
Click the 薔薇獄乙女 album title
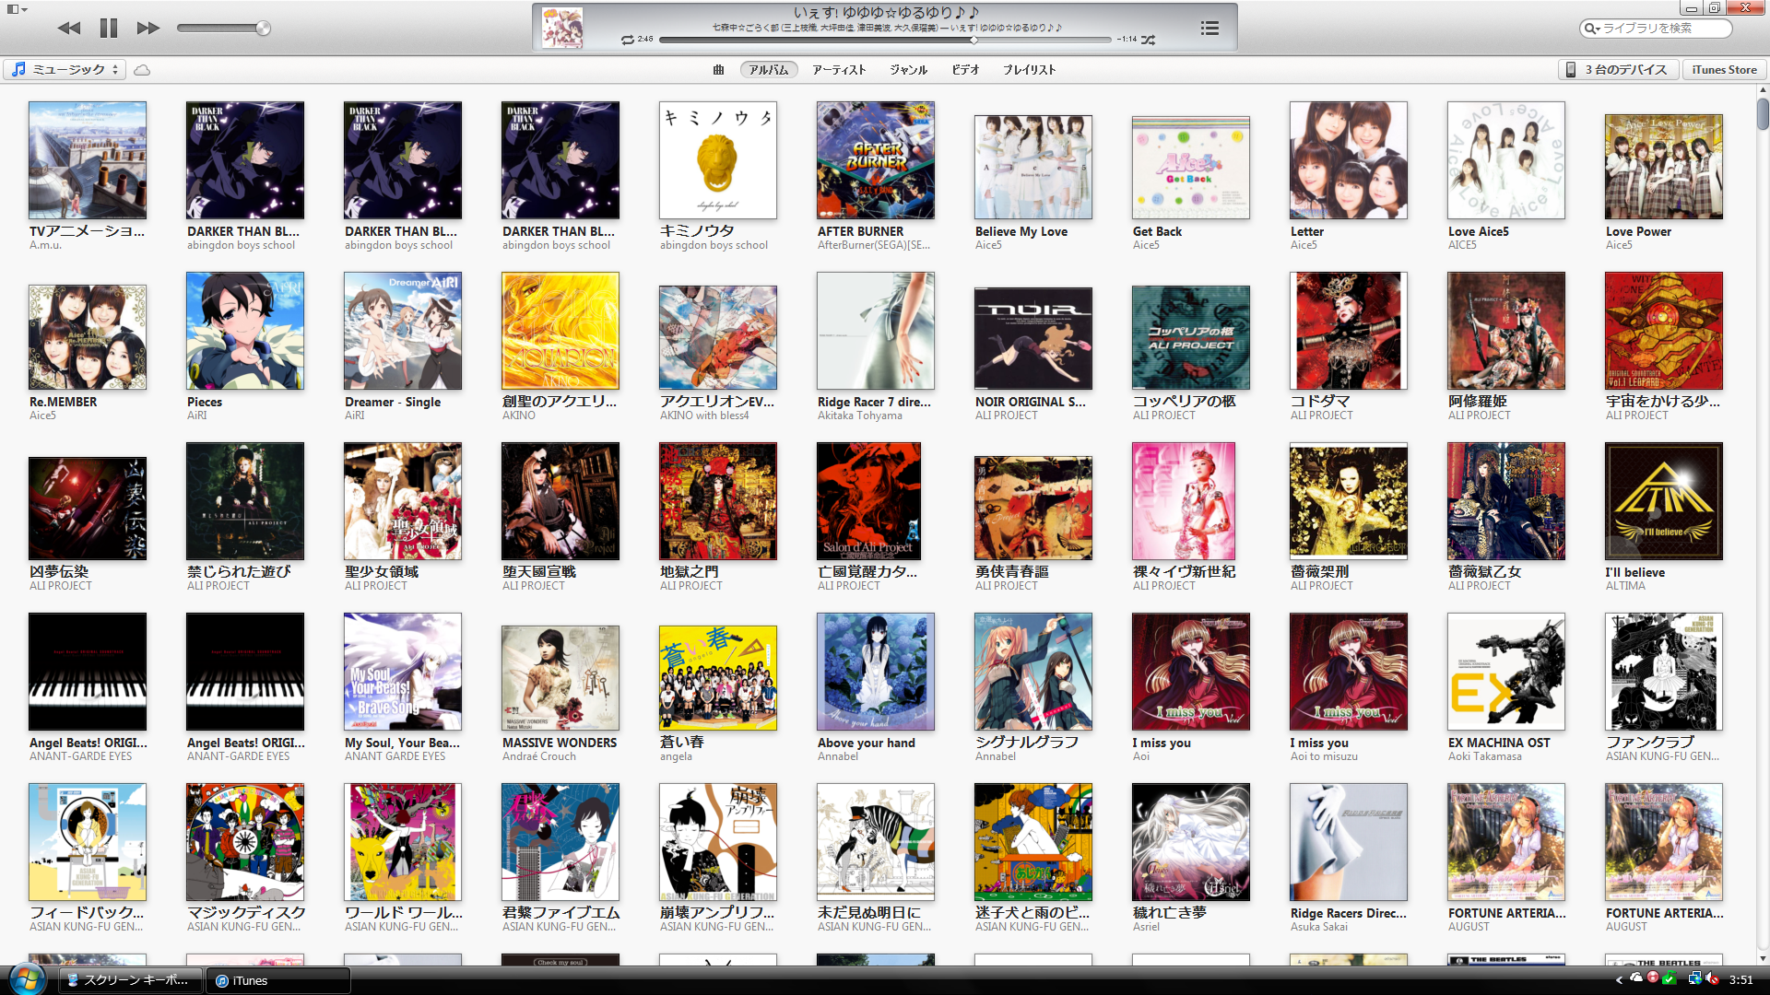pos(1484,572)
